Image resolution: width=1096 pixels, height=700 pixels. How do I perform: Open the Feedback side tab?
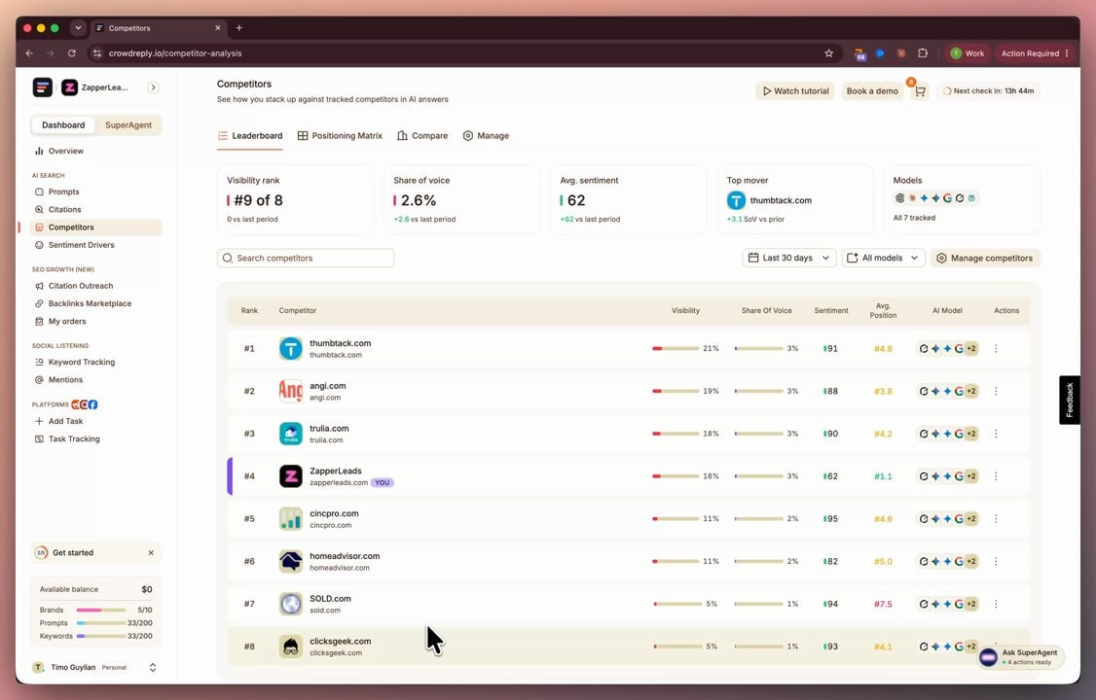pyautogui.click(x=1070, y=400)
